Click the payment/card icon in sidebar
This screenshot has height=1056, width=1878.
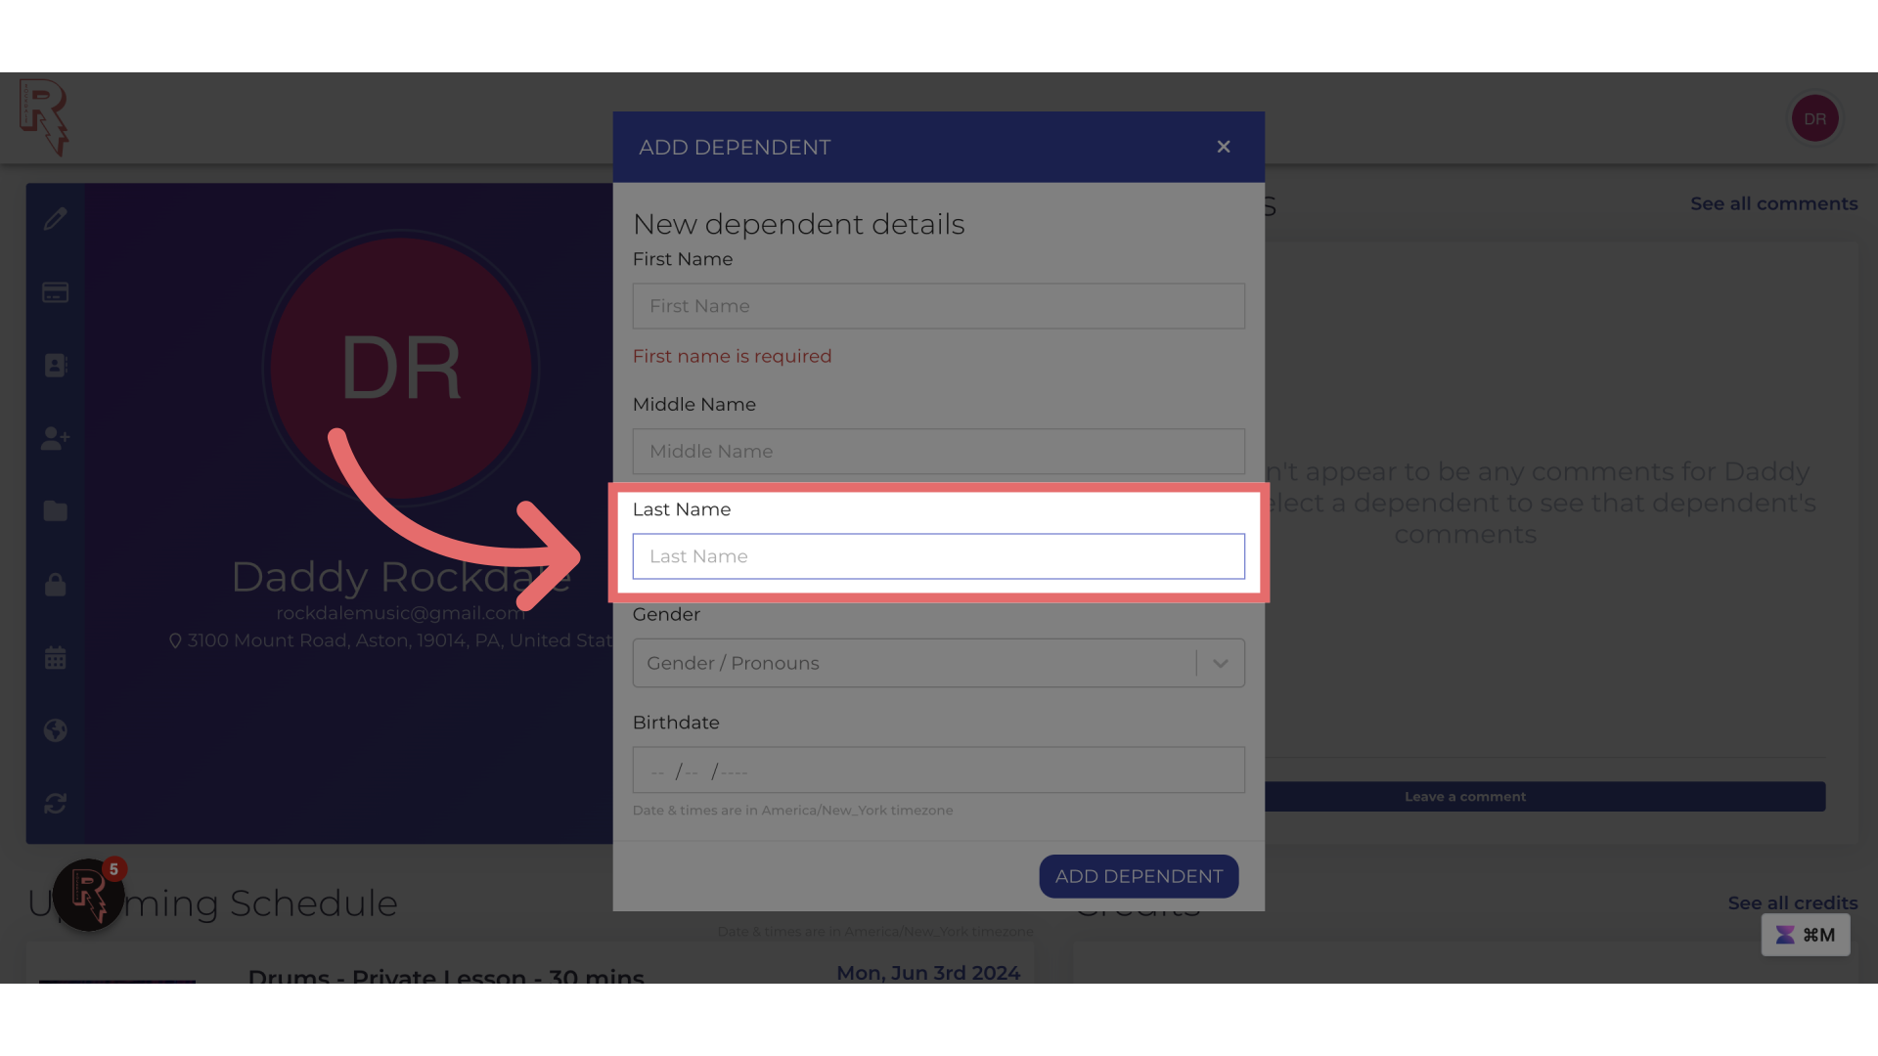pyautogui.click(x=56, y=291)
